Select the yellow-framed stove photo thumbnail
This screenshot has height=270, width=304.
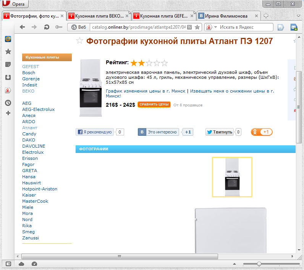pyautogui.click(x=232, y=177)
